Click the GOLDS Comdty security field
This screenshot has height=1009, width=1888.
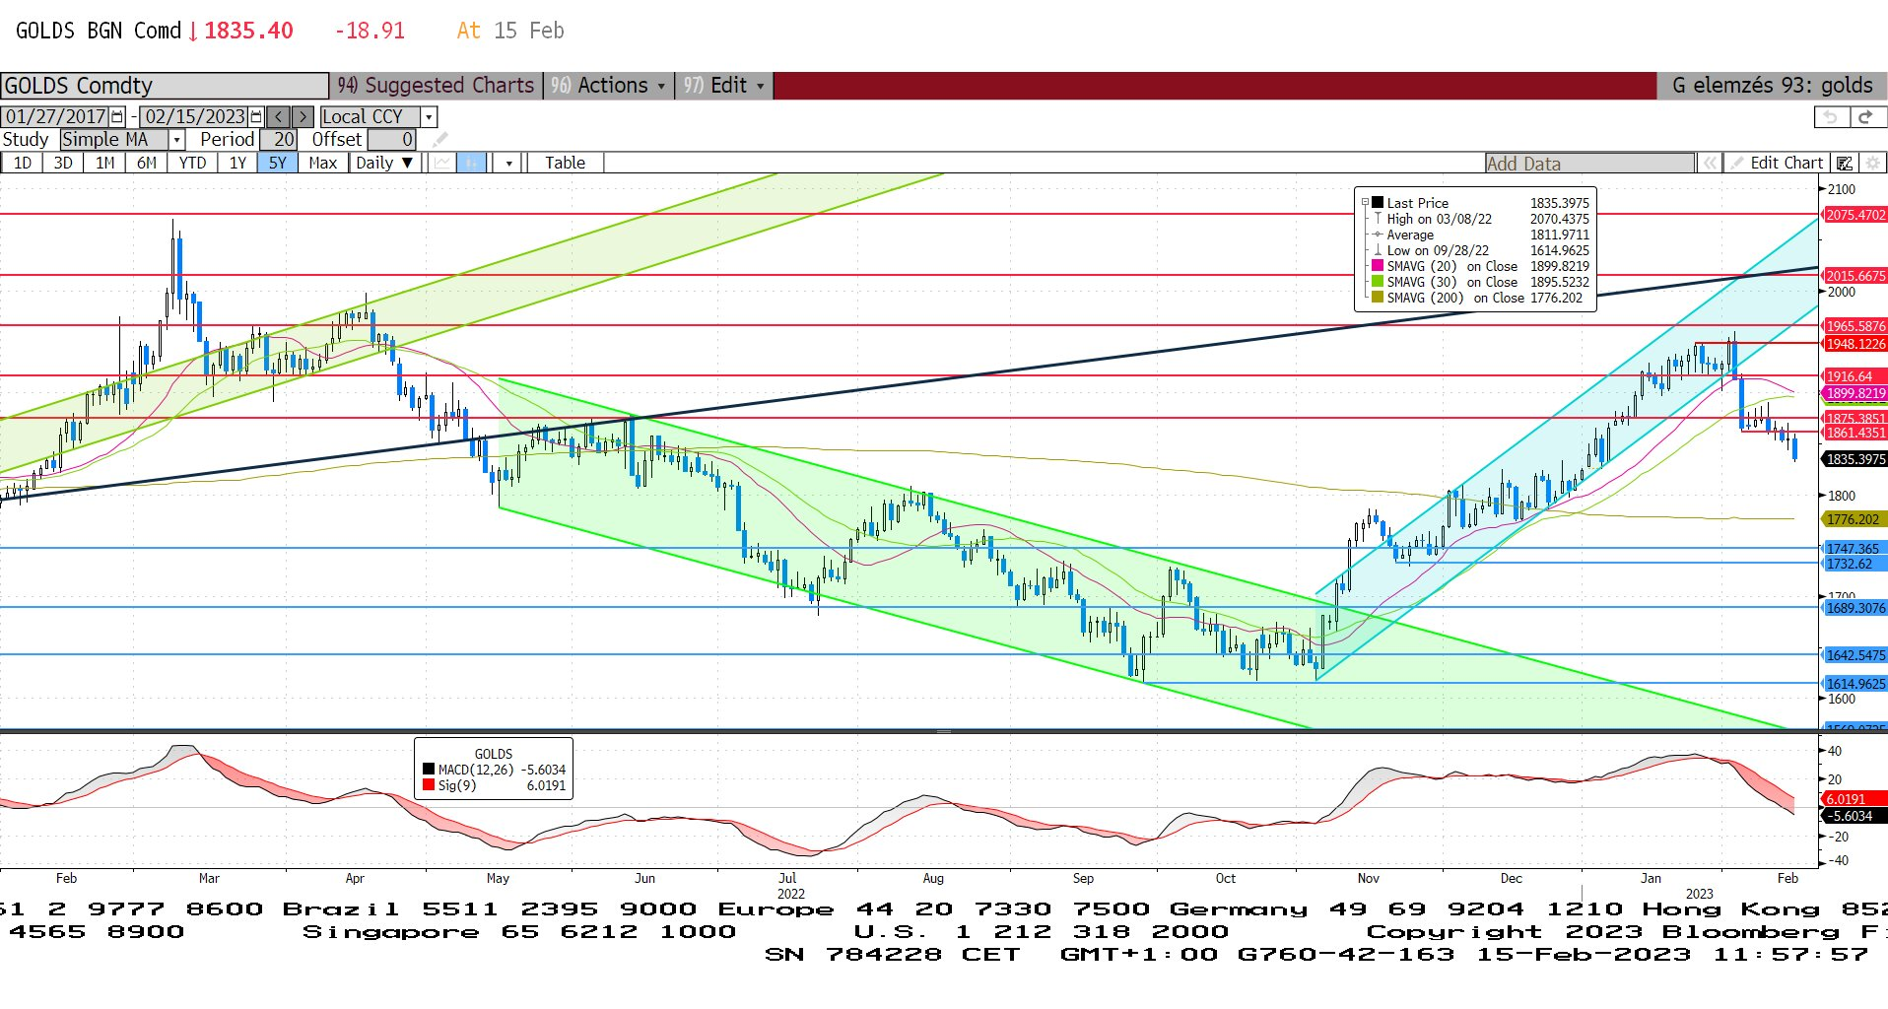coord(164,86)
